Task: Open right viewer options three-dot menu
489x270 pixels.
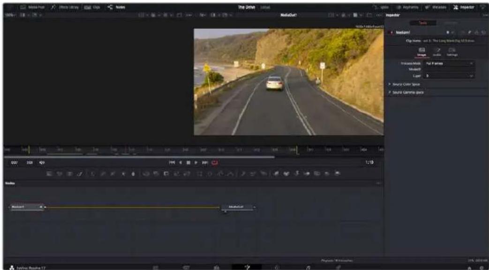Action: (380, 15)
